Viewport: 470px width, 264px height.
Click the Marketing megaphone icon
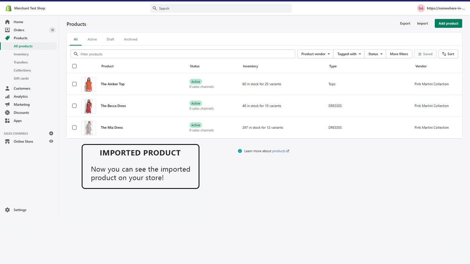point(7,104)
